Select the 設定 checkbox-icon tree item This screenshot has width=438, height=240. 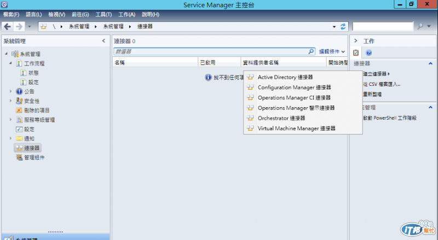(x=29, y=129)
